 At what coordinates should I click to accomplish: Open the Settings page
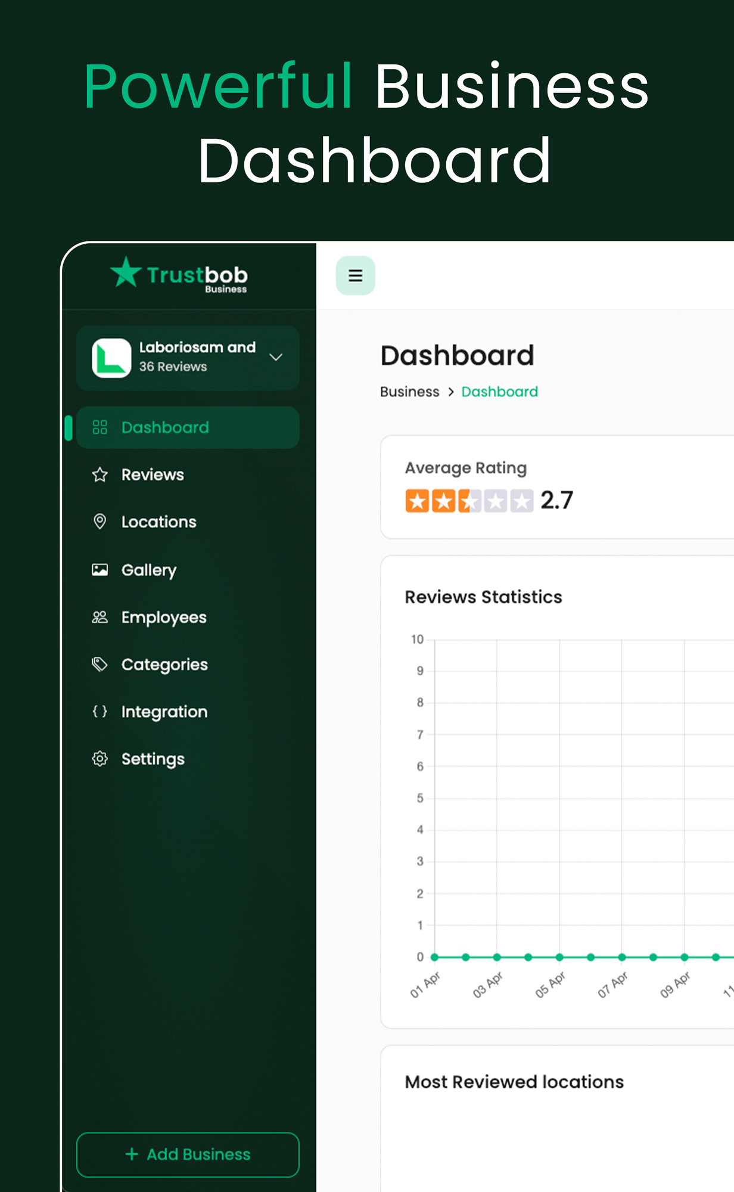pyautogui.click(x=188, y=759)
